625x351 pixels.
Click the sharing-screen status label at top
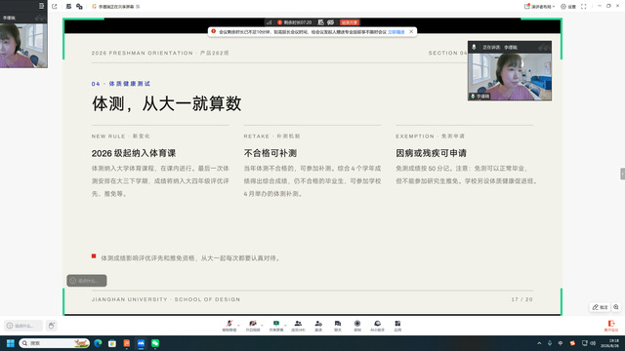(116, 7)
